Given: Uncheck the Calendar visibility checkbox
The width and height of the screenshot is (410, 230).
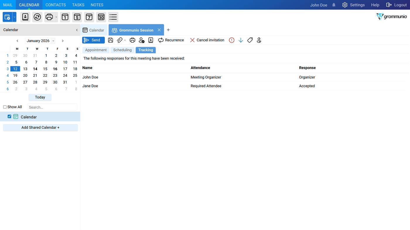Looking at the screenshot, I should coord(9,116).
